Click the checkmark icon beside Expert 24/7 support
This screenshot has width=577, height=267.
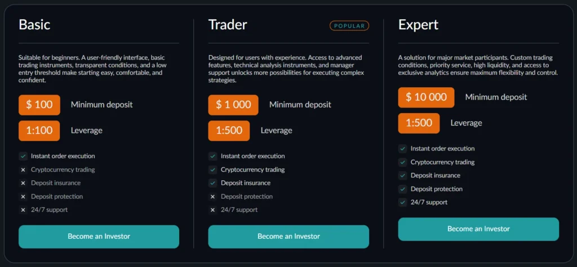pos(403,202)
